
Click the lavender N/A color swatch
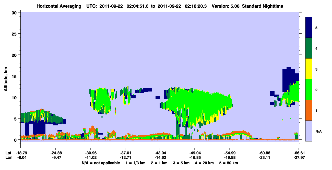(309, 130)
